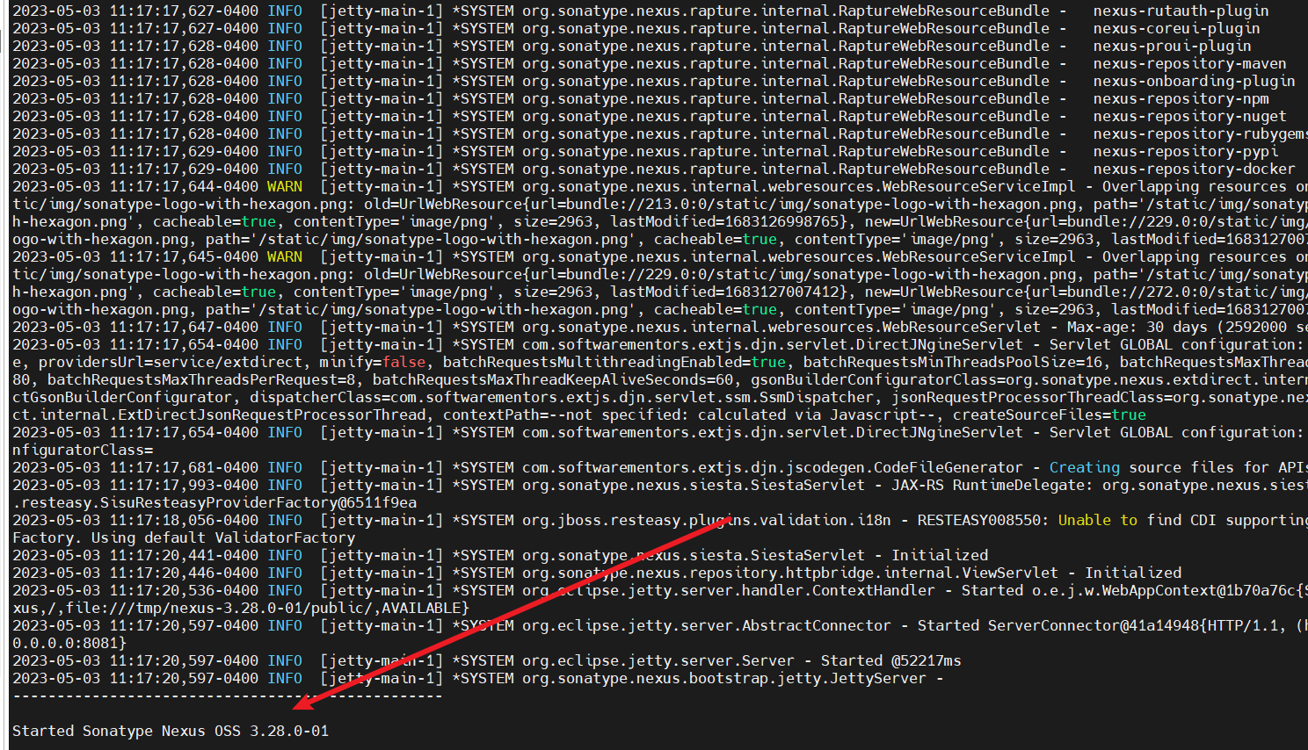Click the 0.0.0.0:8081 address text
1308x750 pixels.
click(x=65, y=643)
